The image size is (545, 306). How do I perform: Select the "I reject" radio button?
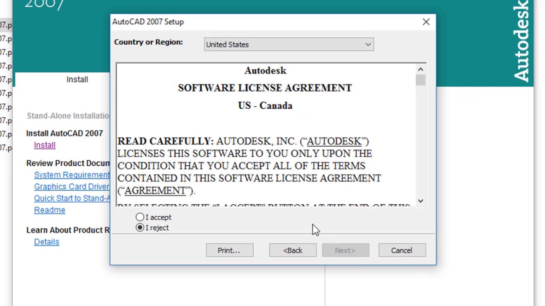coord(140,228)
